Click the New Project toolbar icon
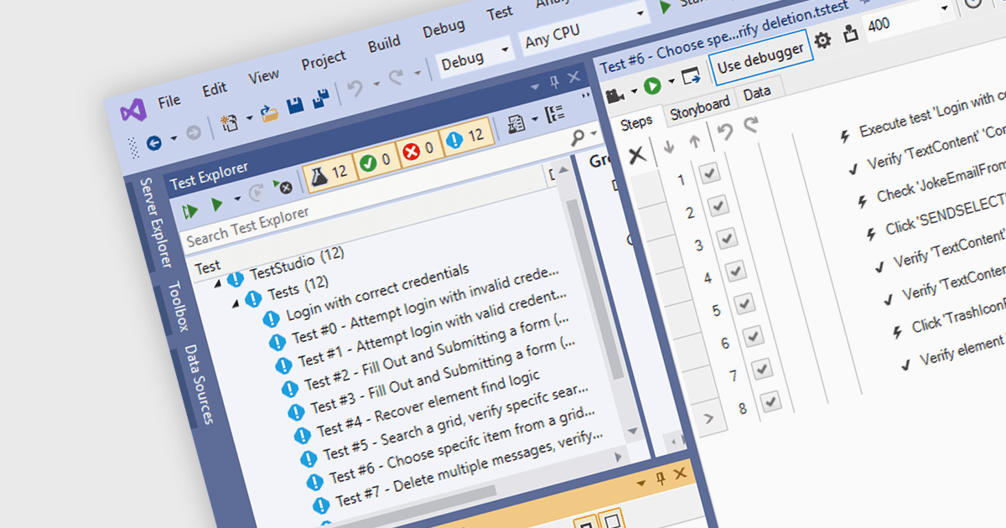This screenshot has width=1006, height=528. [x=229, y=123]
